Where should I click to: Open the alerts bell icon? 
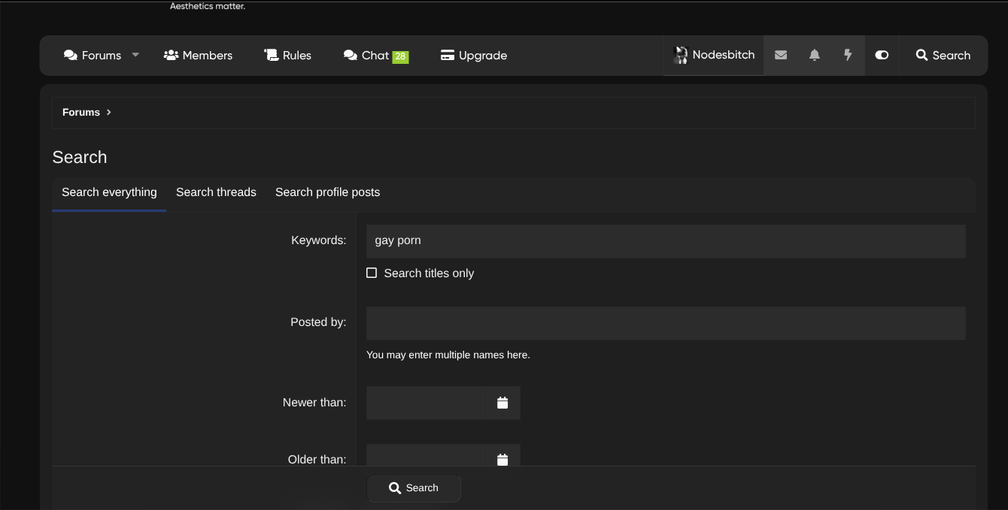815,55
